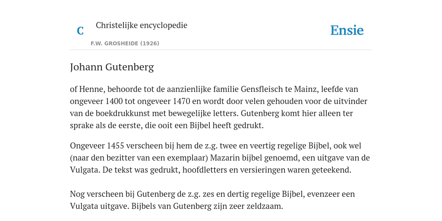Viewport: 442px width, 221px height.
Task: Open the Christelijke encyclopedie source link
Action: coord(142,25)
